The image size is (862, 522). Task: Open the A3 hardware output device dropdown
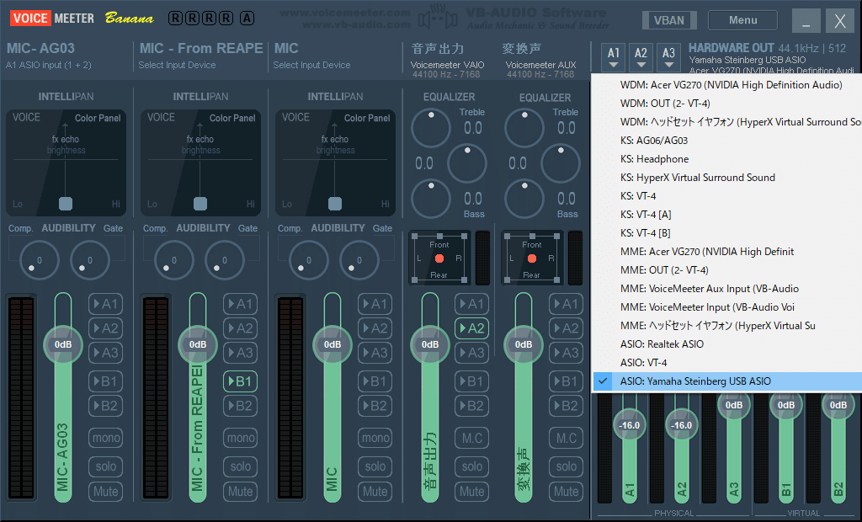click(x=668, y=56)
